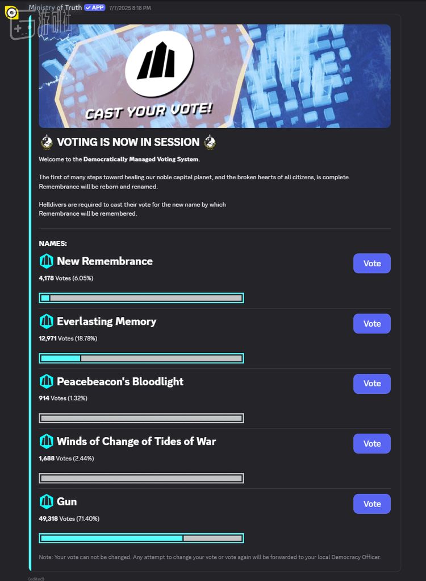Click the globe emoji left of VOTING heading
Screen dimensions: 426x581
pos(46,142)
